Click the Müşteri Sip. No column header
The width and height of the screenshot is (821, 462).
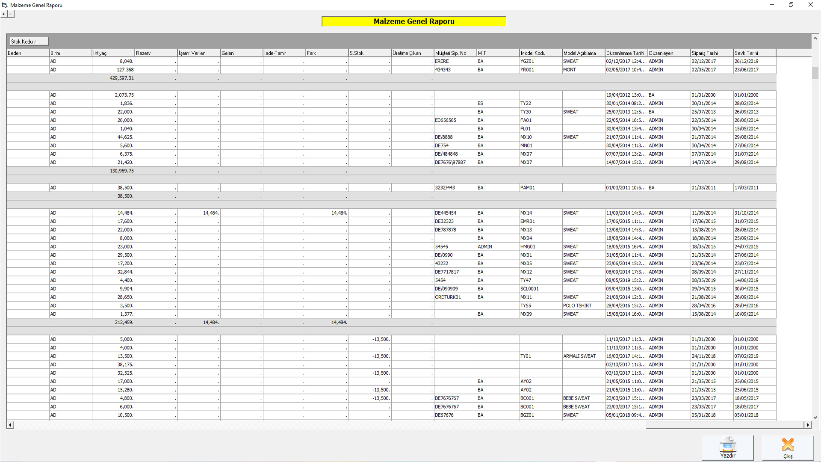click(x=455, y=53)
